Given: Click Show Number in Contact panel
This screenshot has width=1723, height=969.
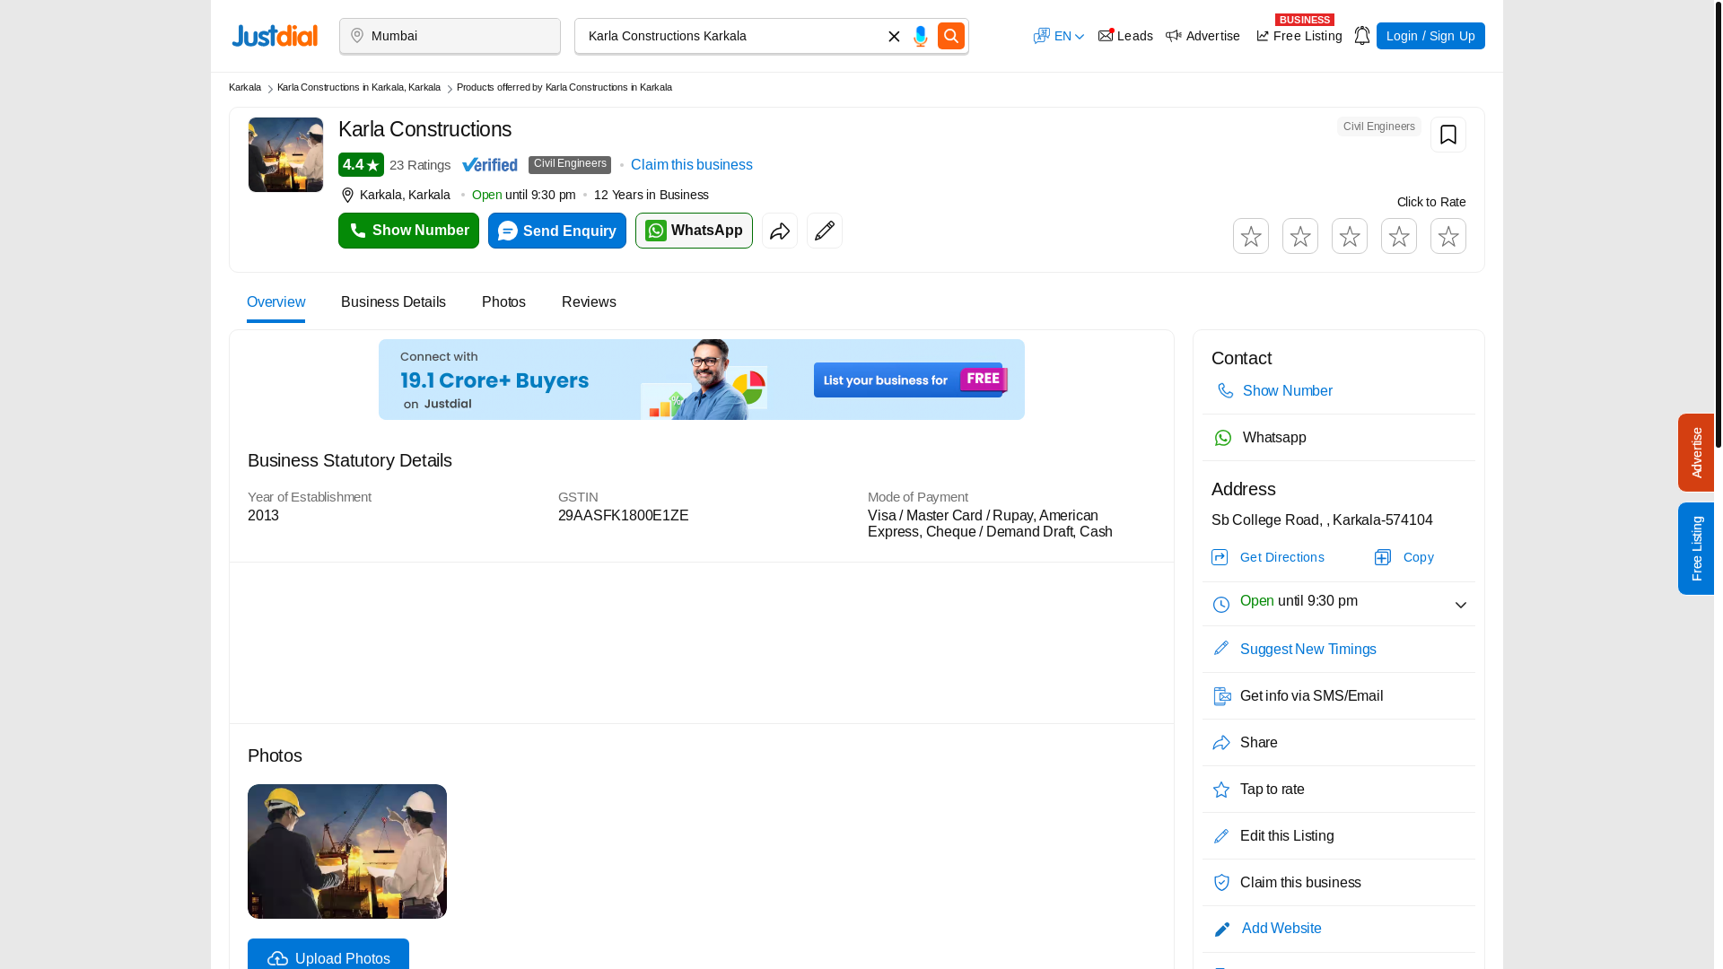Looking at the screenshot, I should point(1288,391).
